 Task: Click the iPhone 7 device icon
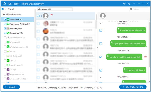tap(5, 9)
